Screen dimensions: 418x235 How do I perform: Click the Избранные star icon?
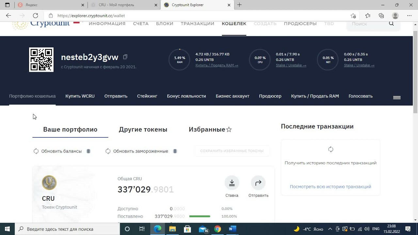(229, 130)
